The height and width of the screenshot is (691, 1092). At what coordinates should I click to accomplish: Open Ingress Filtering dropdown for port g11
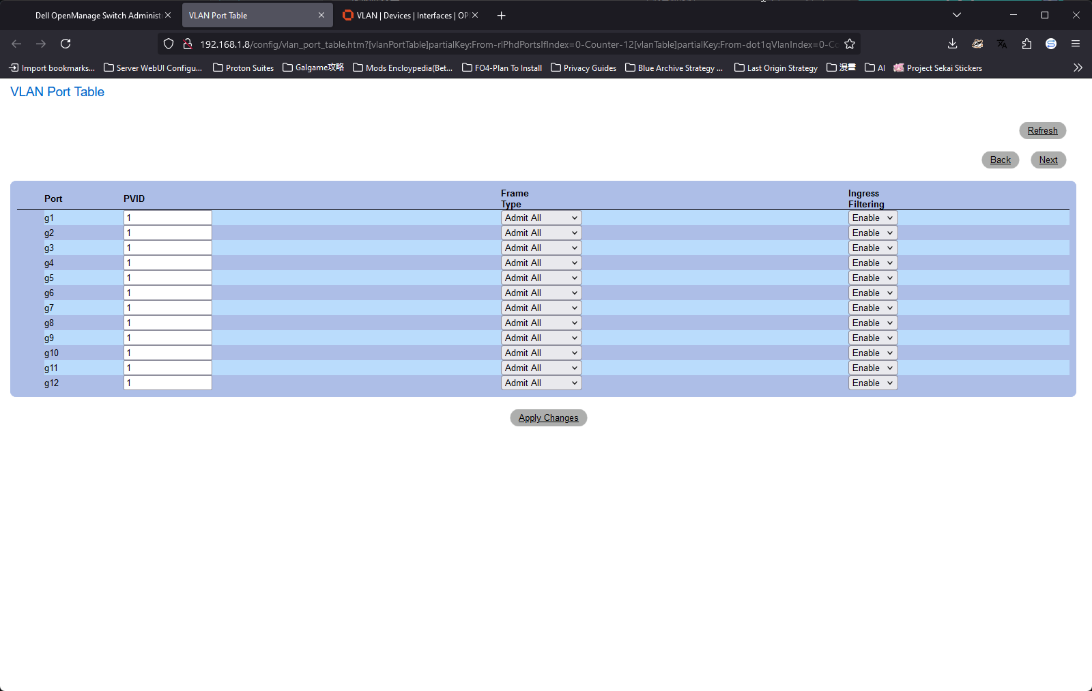[873, 368]
